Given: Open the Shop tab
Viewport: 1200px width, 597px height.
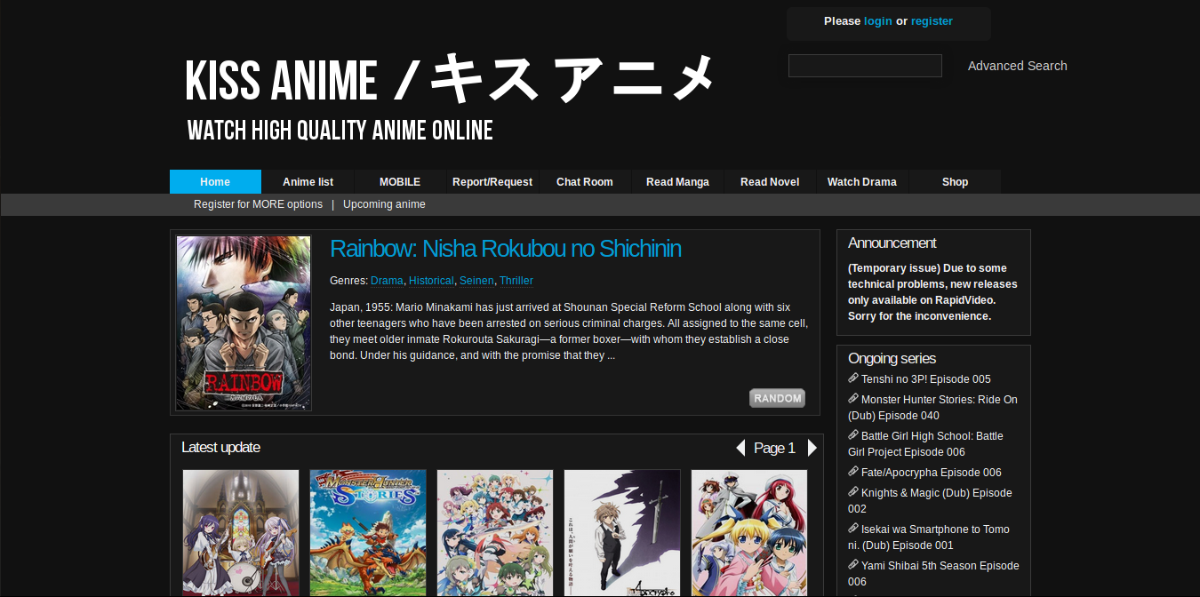Looking at the screenshot, I should [955, 181].
